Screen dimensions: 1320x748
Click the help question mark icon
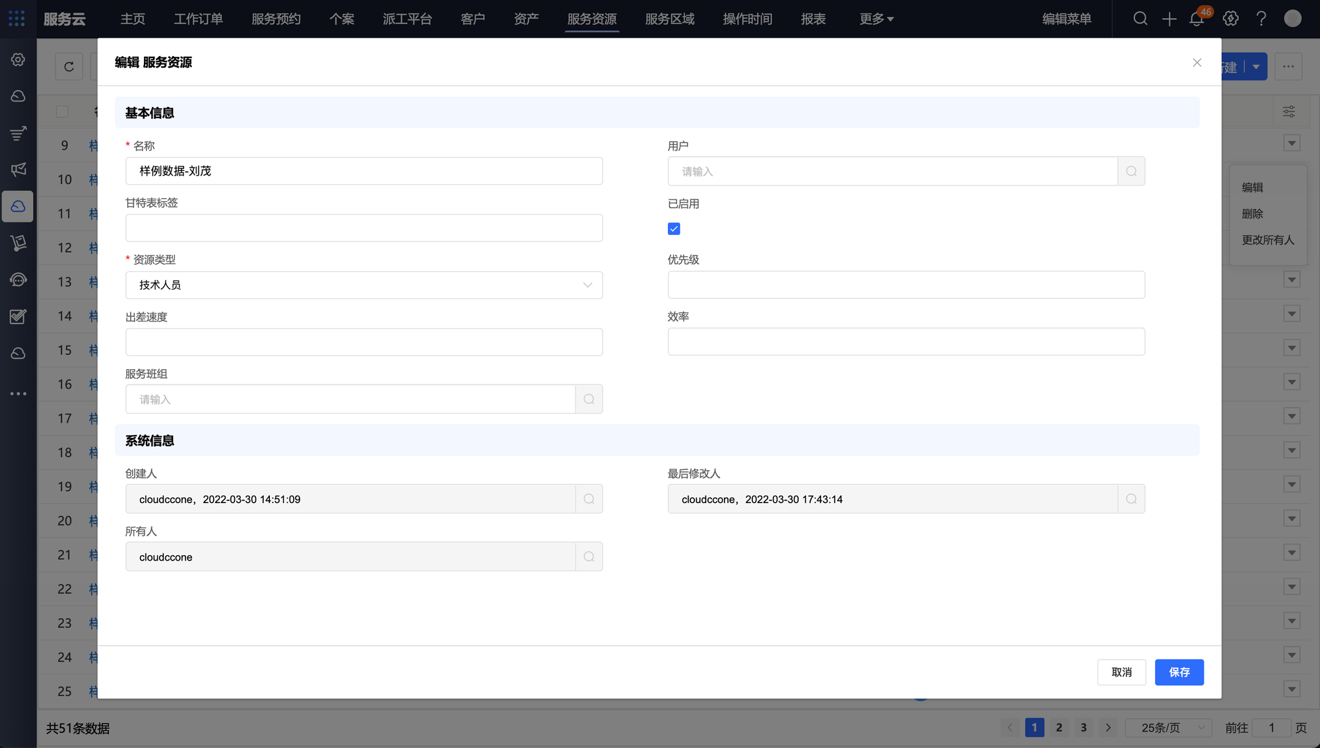tap(1261, 19)
